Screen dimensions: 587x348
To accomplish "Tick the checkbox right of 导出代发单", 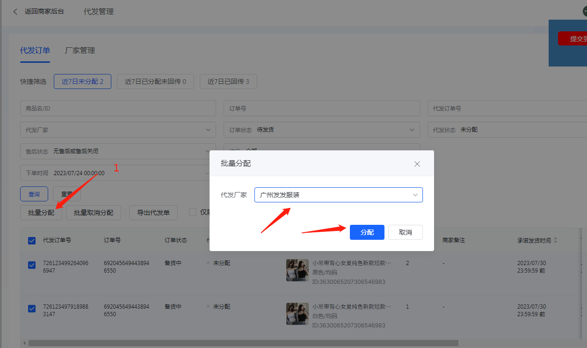I will tap(192, 212).
